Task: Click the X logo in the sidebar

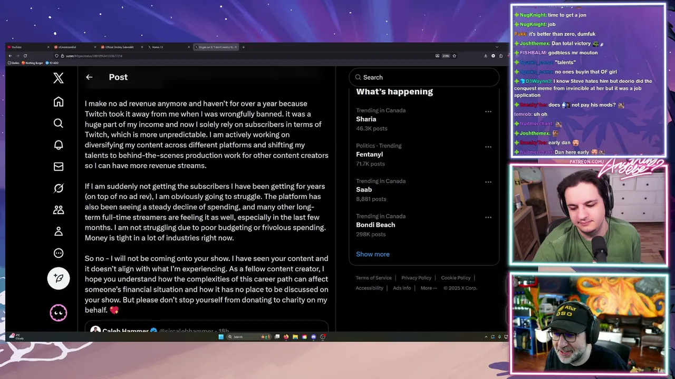Action: 59,78
